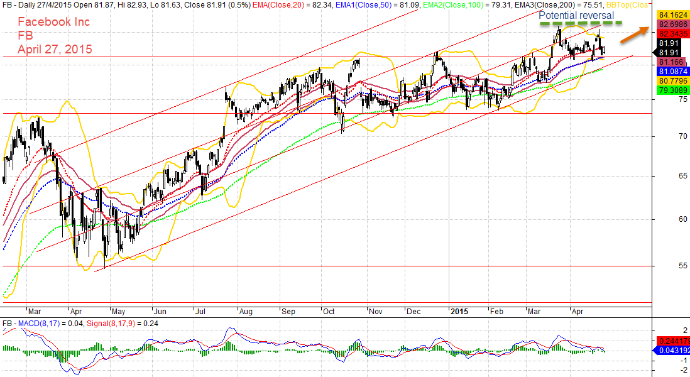The image size is (690, 377).
Task: Select the red 82.3435 price tag
Action: click(x=673, y=33)
